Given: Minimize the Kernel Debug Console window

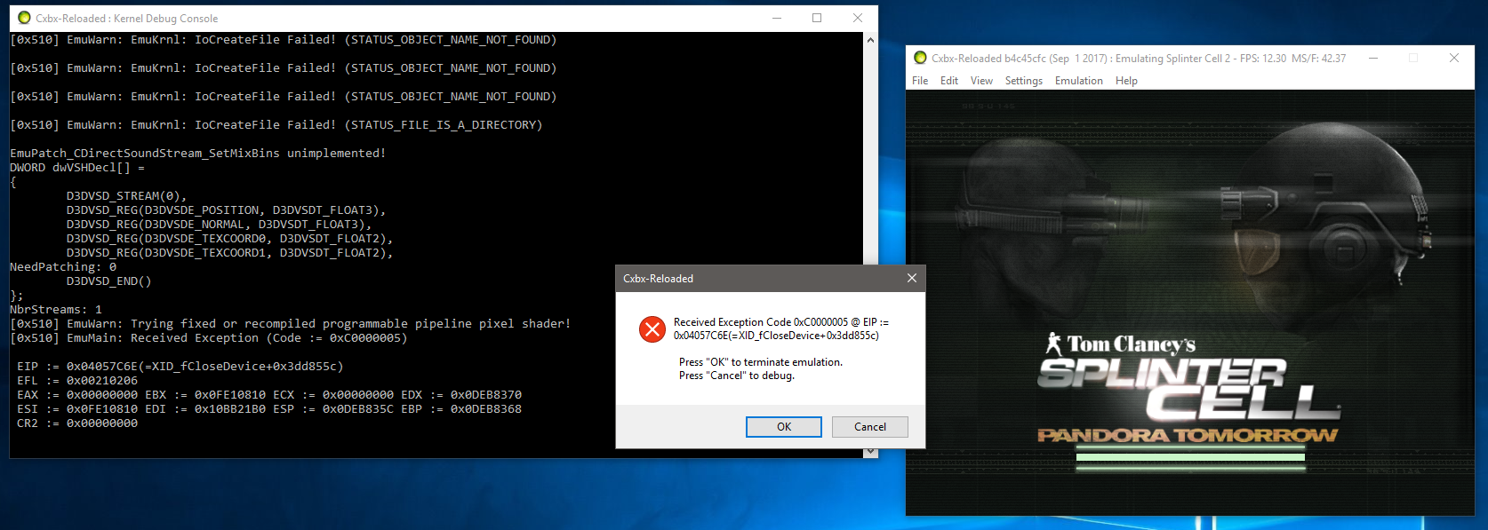Looking at the screenshot, I should point(776,18).
